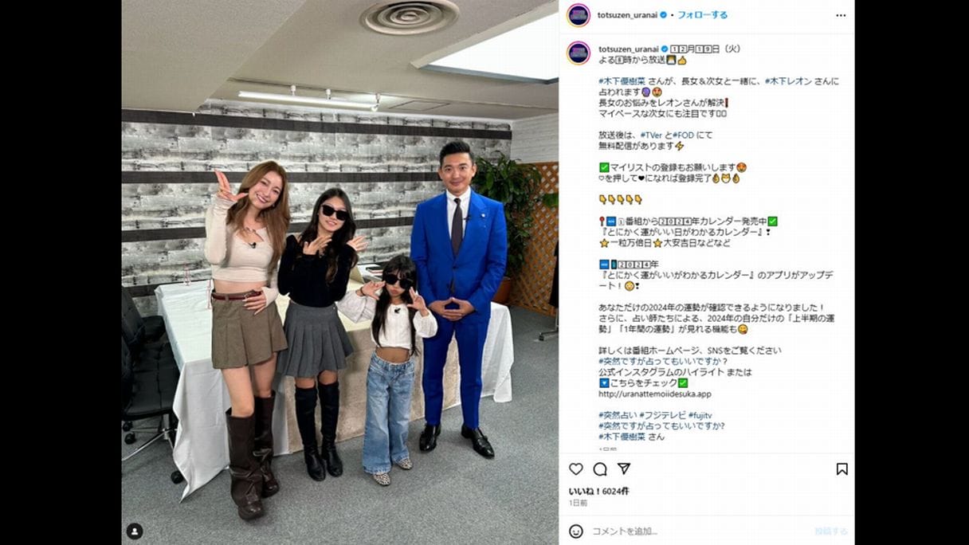
Task: Open more options three-dot menu
Action: [x=841, y=15]
